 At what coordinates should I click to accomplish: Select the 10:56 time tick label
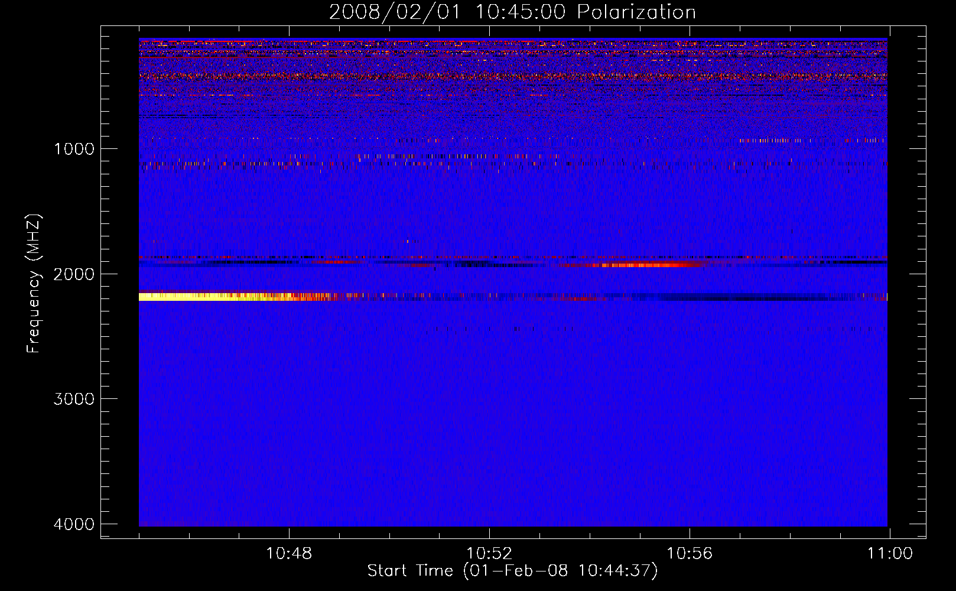(x=689, y=554)
